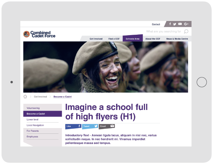Image resolution: width=214 pixels, height=166 pixels.
Task: Click the Tweet share button
Action: [x=90, y=126]
